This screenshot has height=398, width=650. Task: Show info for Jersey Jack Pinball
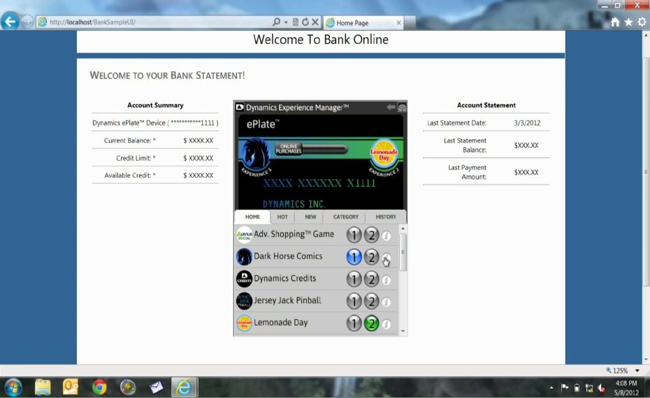coord(386,302)
